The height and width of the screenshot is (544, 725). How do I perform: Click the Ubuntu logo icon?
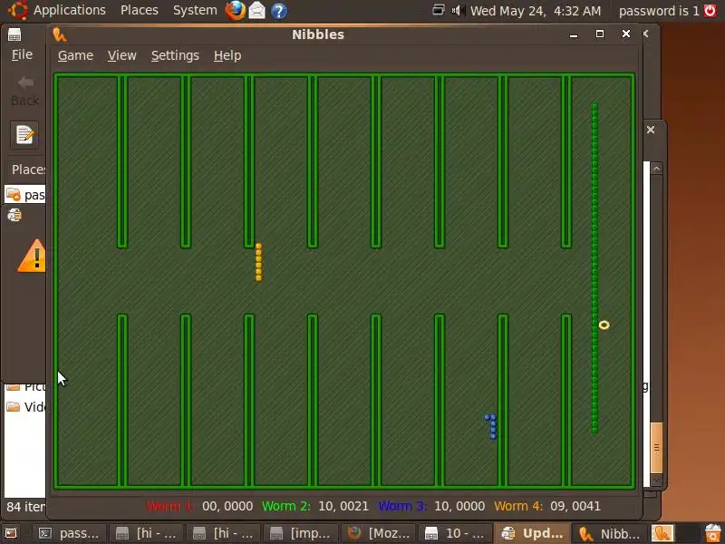click(17, 10)
